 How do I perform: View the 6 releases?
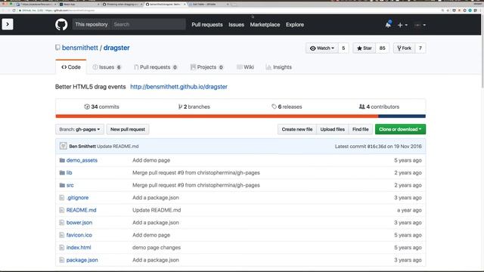coord(287,107)
